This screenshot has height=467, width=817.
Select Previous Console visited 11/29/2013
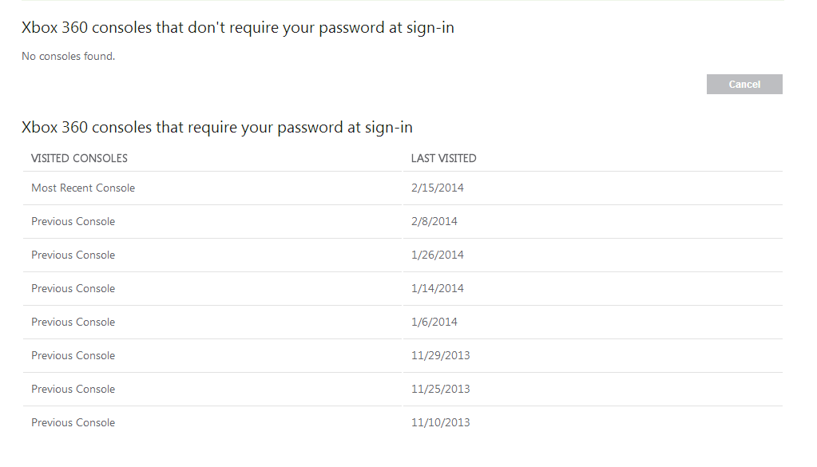pyautogui.click(x=73, y=356)
